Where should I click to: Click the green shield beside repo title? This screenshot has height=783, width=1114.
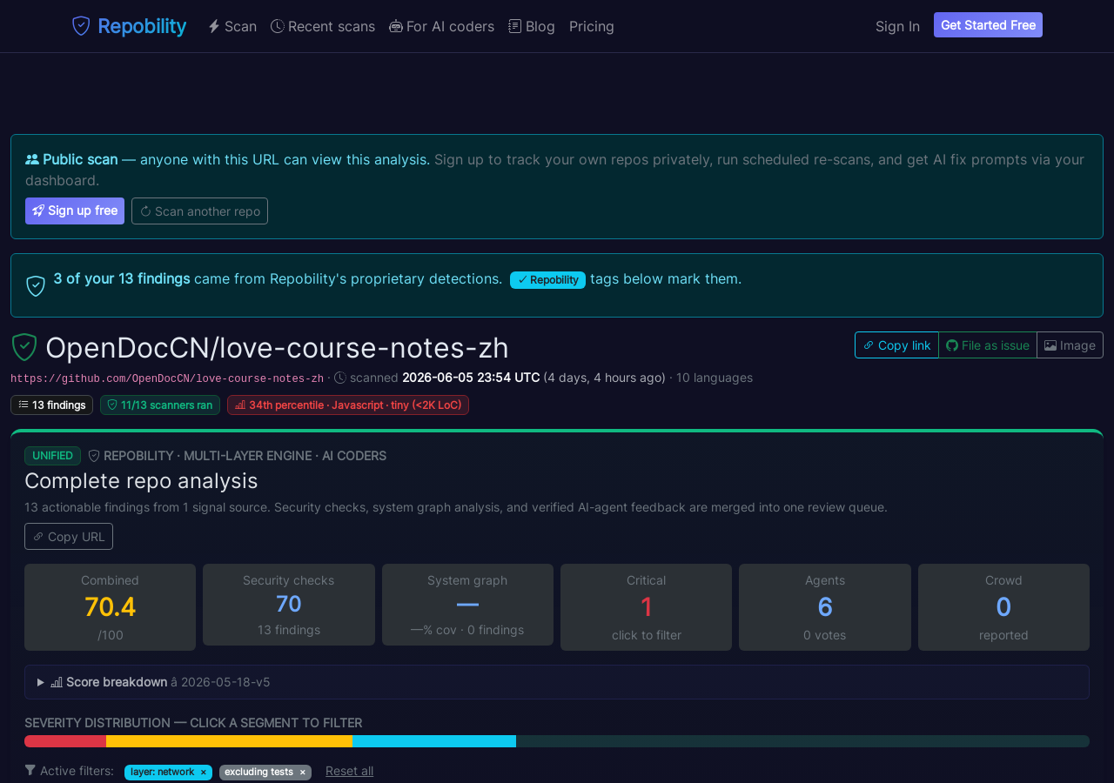(24, 347)
